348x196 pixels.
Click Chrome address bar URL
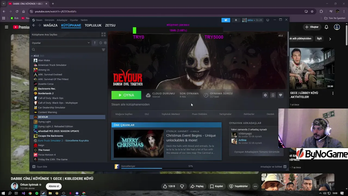click(x=55, y=11)
